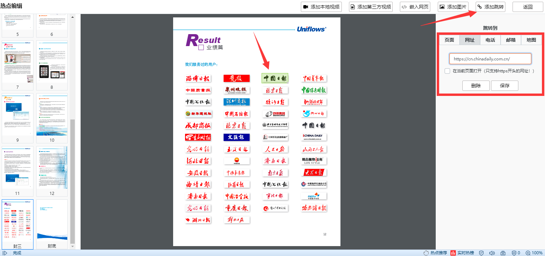The width and height of the screenshot is (545, 256).
Task: Open the 实时热榜 chart icon
Action: (x=453, y=253)
